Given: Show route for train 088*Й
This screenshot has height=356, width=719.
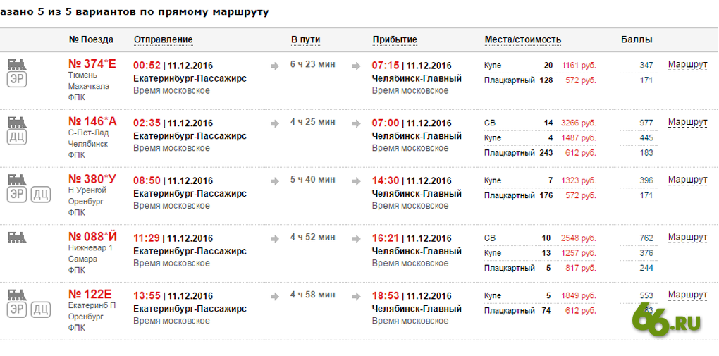Looking at the screenshot, I should [x=687, y=238].
